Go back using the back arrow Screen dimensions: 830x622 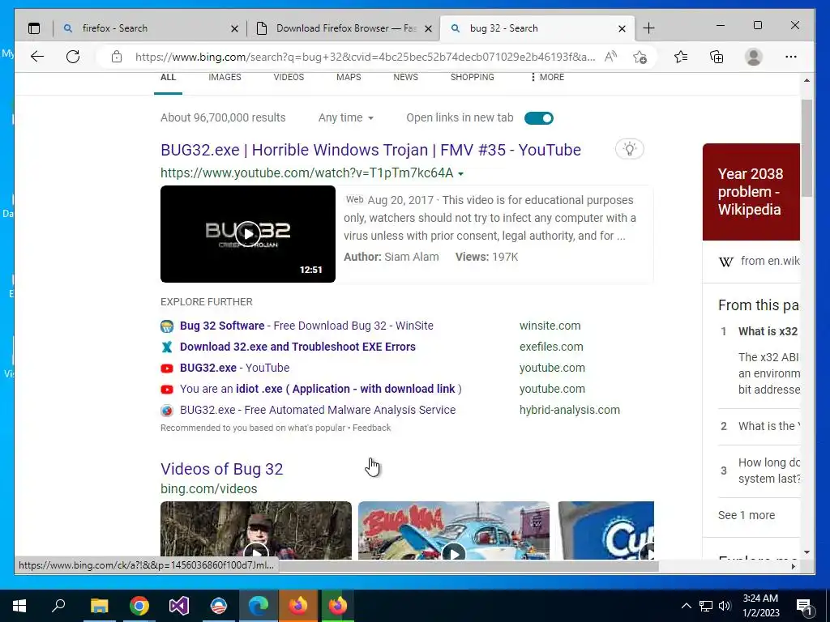pos(37,57)
